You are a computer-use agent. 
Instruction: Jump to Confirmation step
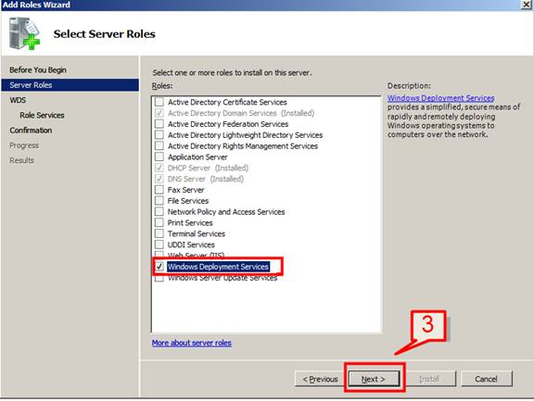31,131
